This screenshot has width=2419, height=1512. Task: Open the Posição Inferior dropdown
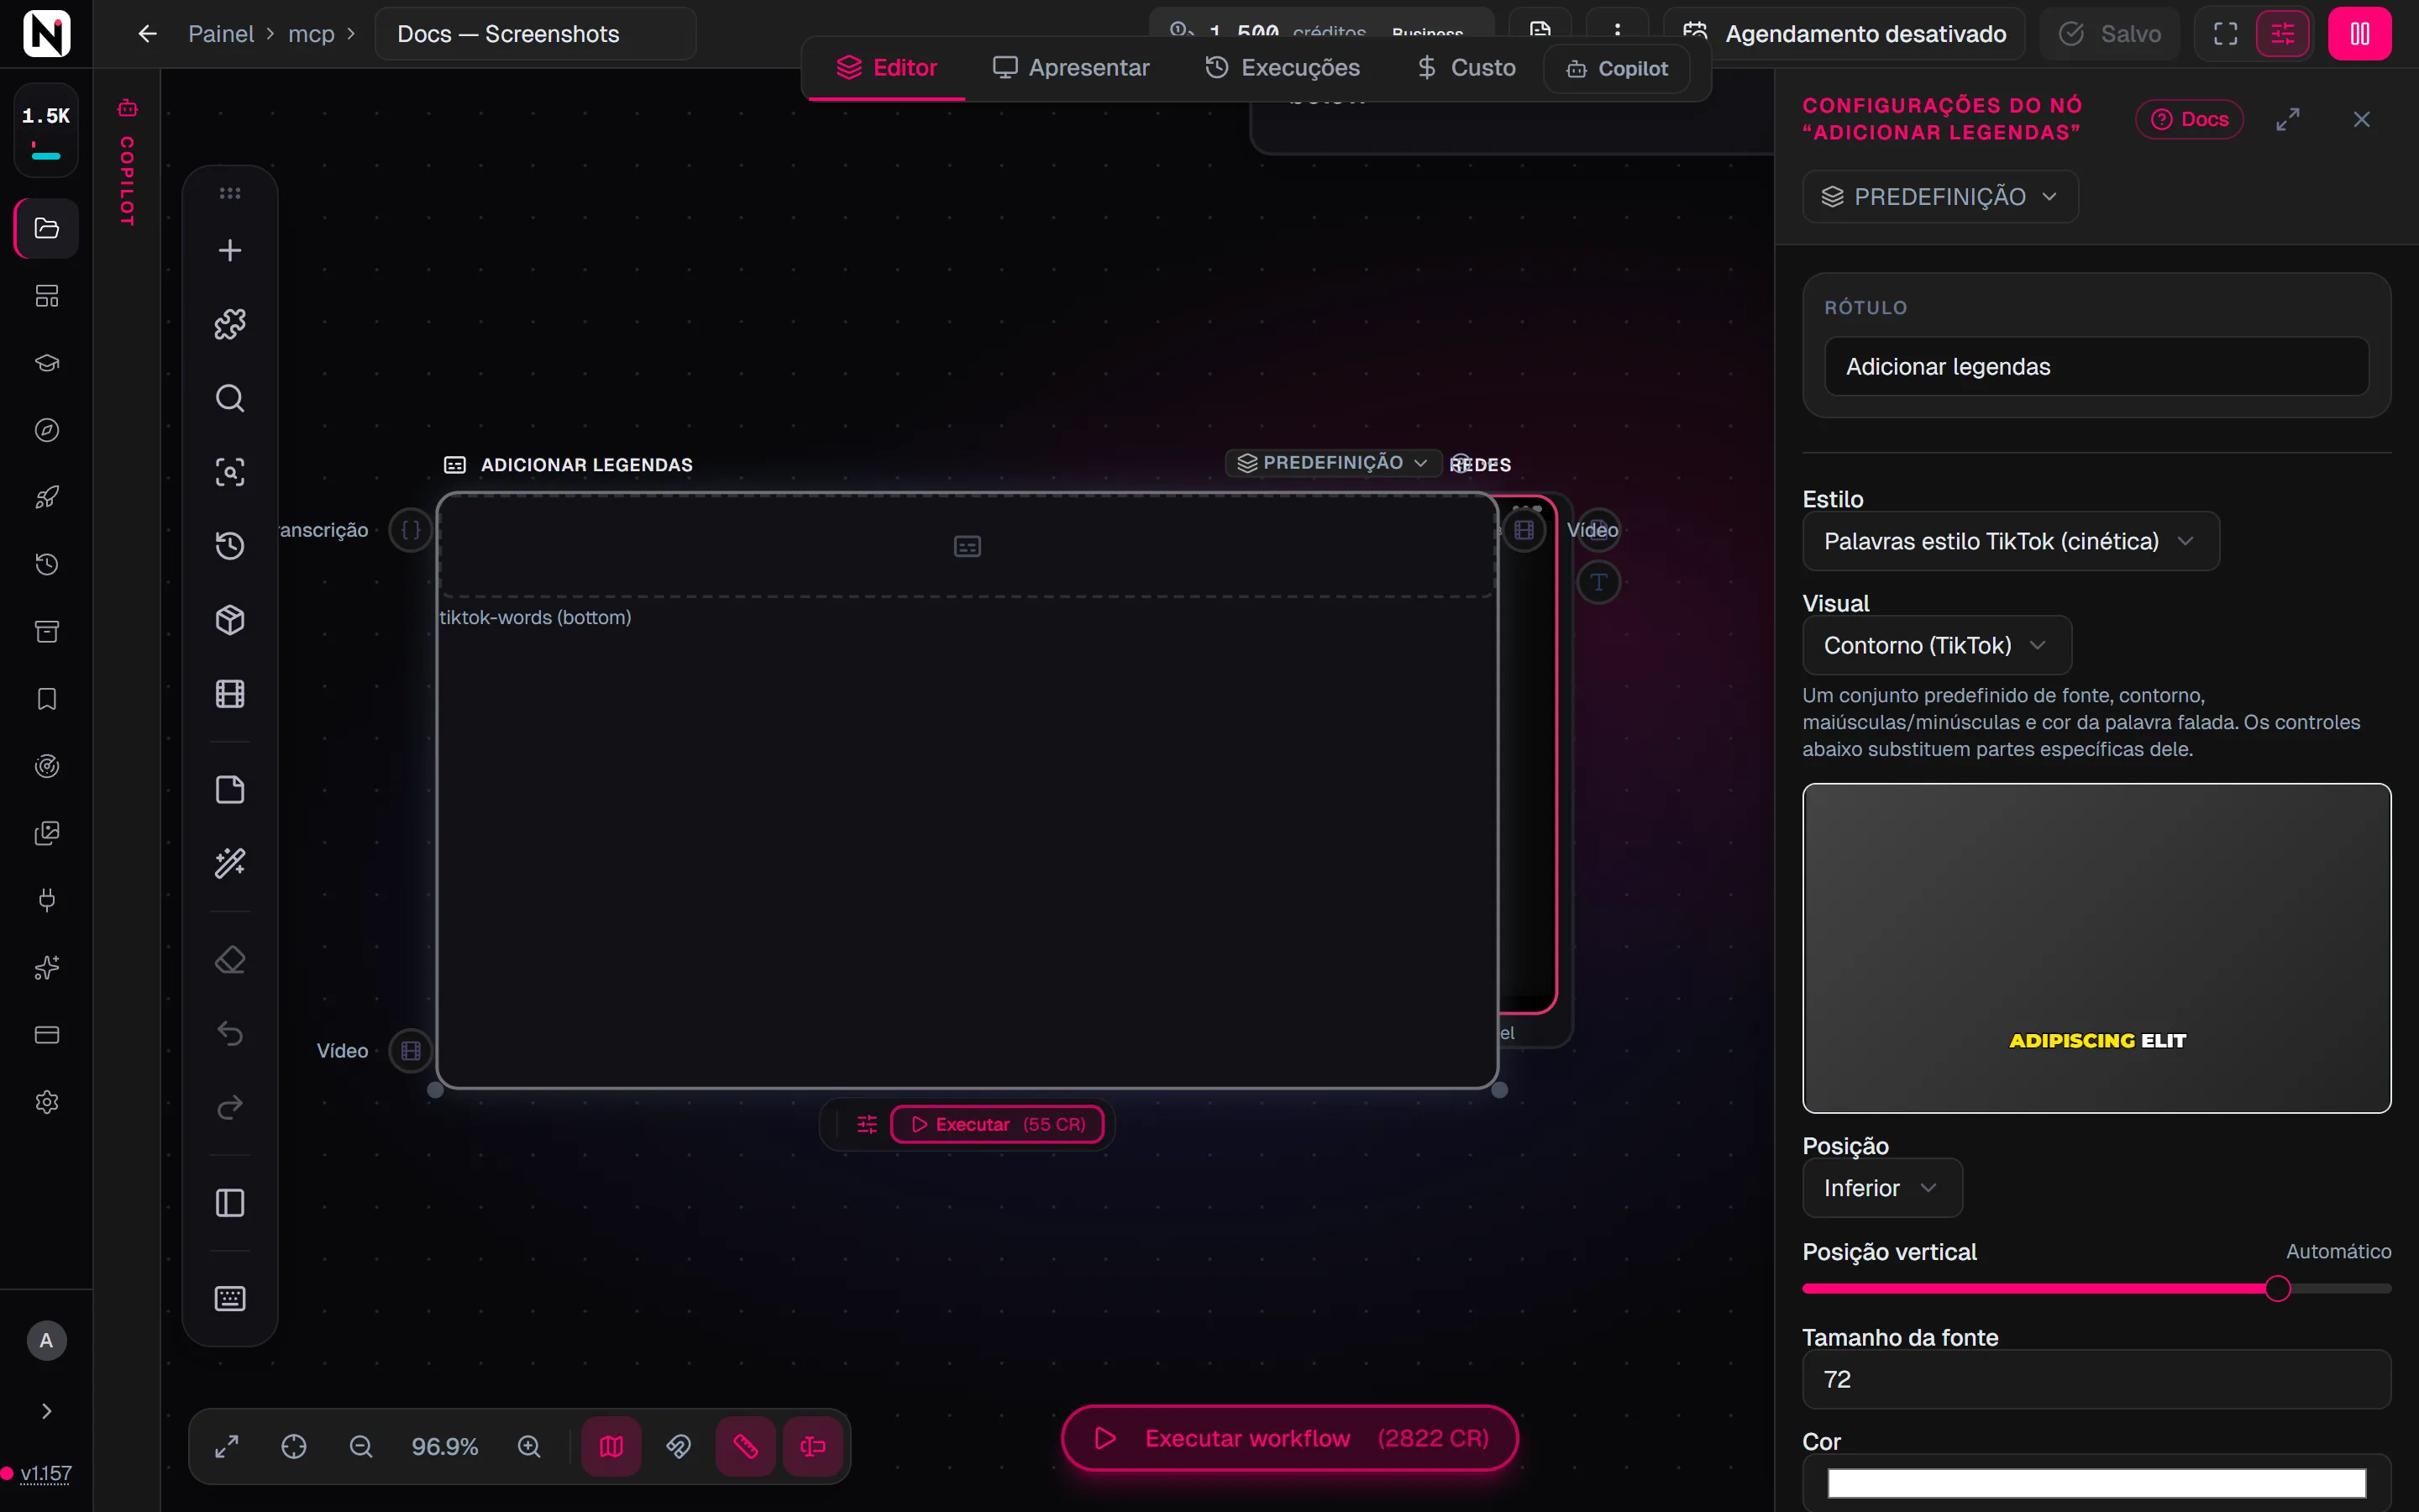click(1882, 1188)
